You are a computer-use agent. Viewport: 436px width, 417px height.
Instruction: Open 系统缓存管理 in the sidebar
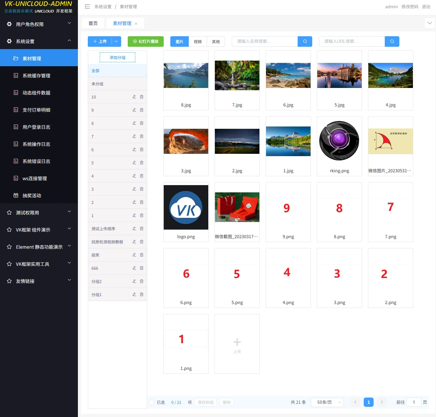point(36,76)
